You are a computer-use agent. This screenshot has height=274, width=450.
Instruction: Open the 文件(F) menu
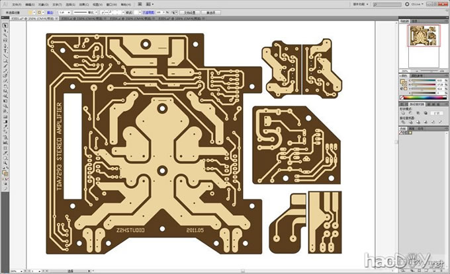pos(17,4)
